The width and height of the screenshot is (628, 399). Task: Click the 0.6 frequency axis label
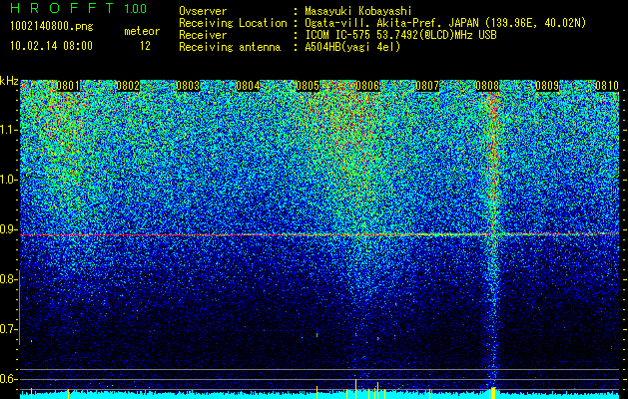coord(8,379)
